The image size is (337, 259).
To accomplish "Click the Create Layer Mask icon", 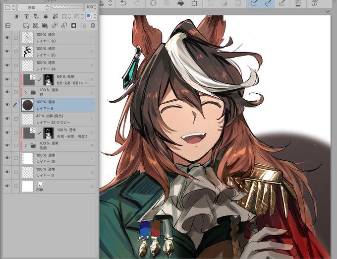I will (74, 26).
